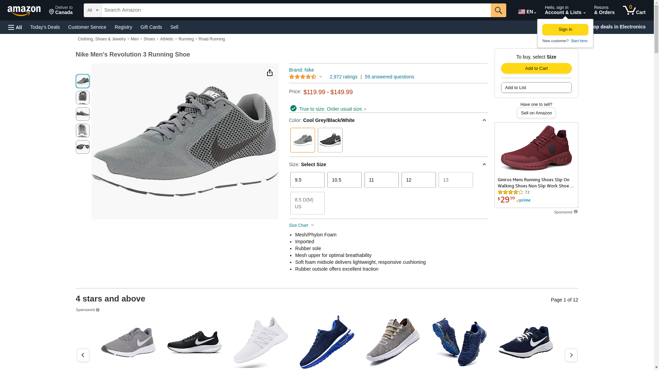Click the Add to Cart button
This screenshot has width=659, height=370.
(536, 68)
